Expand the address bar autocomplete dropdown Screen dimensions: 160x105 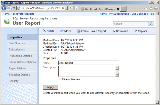[x=66, y=8]
